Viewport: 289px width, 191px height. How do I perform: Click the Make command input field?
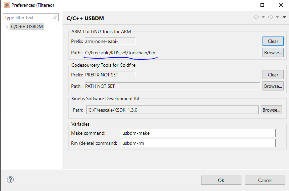tap(197, 133)
